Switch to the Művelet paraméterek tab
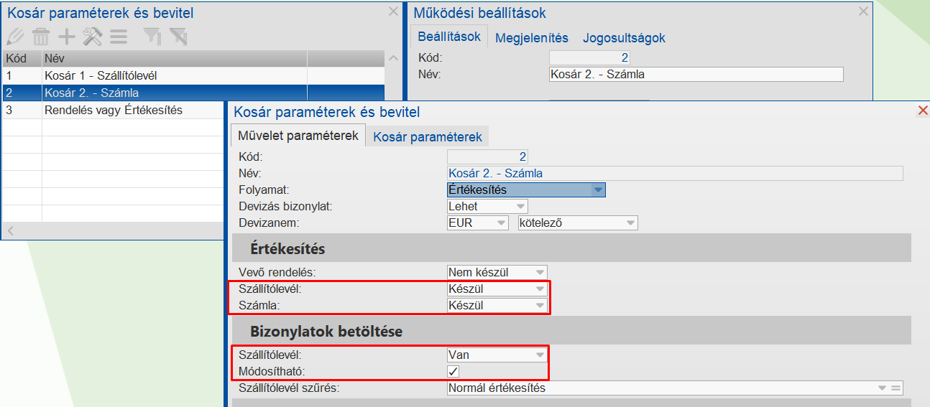 [x=298, y=135]
